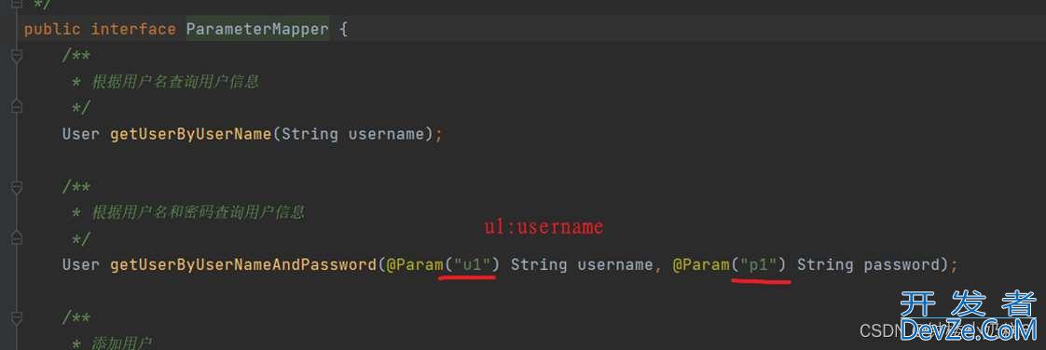Click the ParameterMapper interface name

(x=257, y=30)
